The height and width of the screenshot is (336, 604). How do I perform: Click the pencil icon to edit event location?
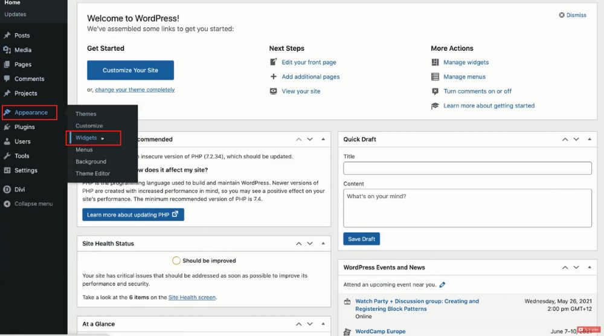442,285
